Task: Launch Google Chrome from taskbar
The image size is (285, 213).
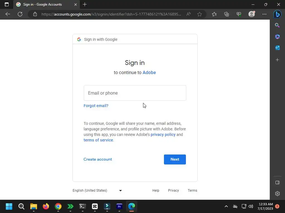Action: [58, 206]
